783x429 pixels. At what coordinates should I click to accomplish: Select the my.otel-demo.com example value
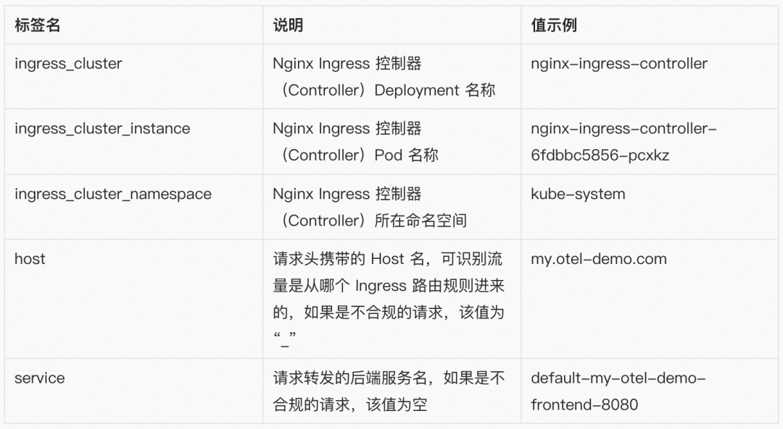pyautogui.click(x=599, y=259)
